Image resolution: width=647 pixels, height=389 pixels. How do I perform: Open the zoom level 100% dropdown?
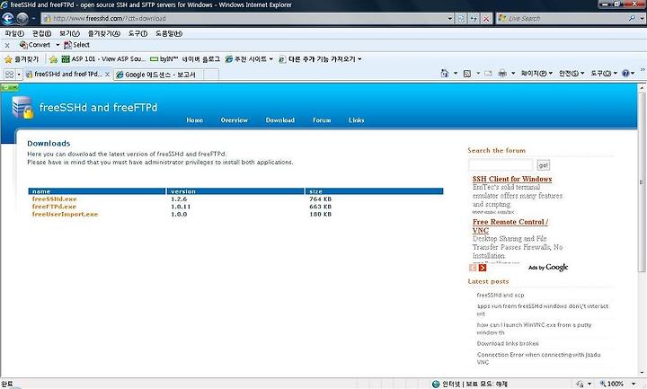point(633,384)
